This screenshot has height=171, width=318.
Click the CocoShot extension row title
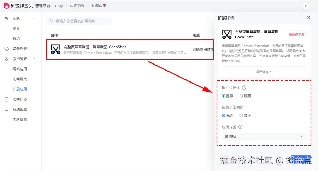pyautogui.click(x=95, y=47)
